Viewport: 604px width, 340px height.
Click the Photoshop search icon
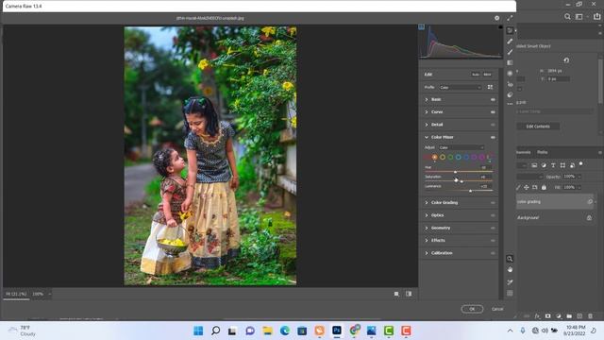(x=567, y=17)
